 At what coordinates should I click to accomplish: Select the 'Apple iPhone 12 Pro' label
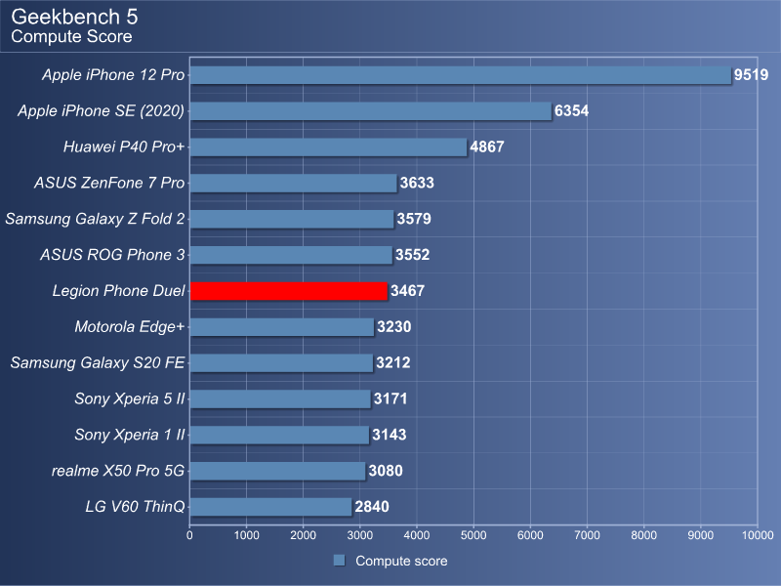(113, 75)
